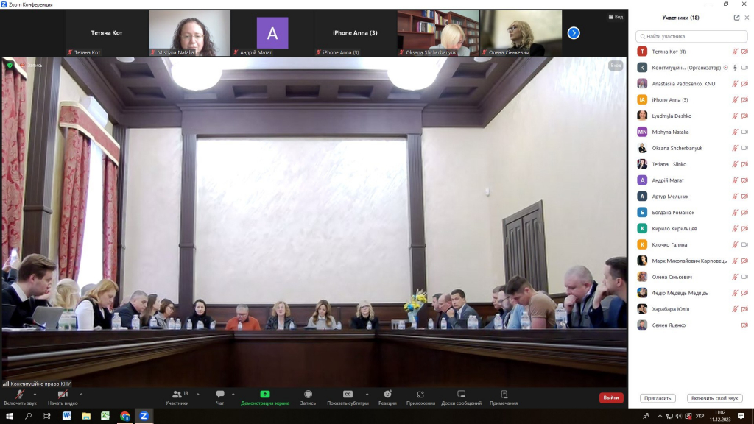Click microphone icon for the Организатор row

click(x=735, y=68)
